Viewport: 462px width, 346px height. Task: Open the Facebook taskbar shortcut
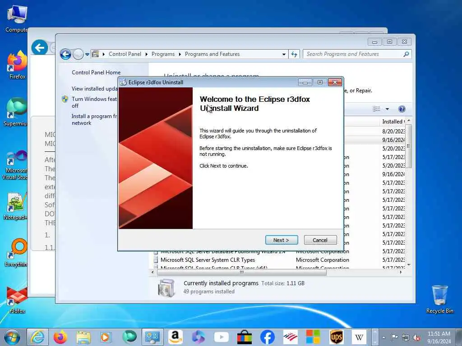(x=268, y=337)
